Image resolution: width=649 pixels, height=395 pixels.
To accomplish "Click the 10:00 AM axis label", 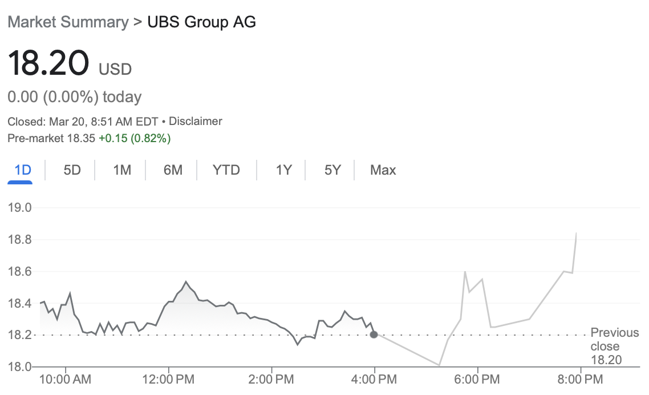I will 65,379.
